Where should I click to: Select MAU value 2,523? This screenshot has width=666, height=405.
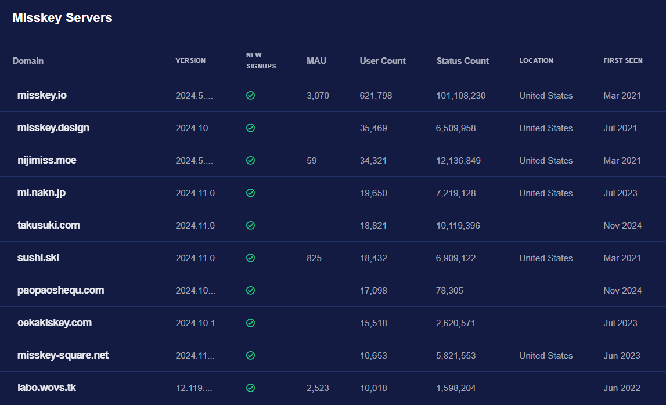tap(318, 388)
